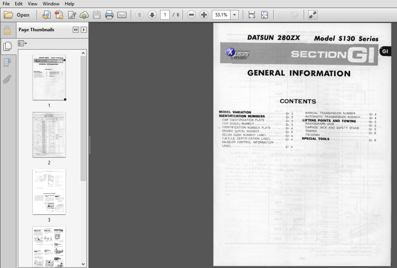Click 'MODEL VARIATION' contents entry
This screenshot has height=268, width=397.
click(235, 112)
